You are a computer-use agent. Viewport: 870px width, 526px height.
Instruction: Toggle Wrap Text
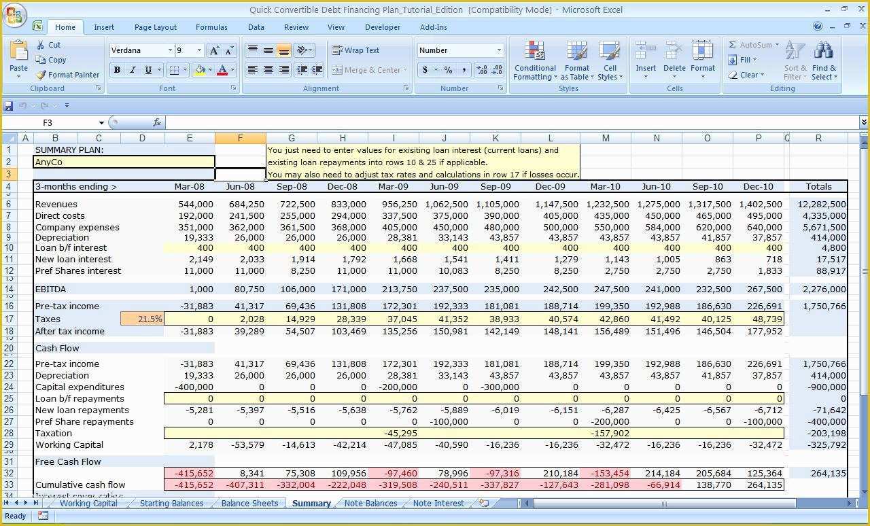tap(355, 50)
